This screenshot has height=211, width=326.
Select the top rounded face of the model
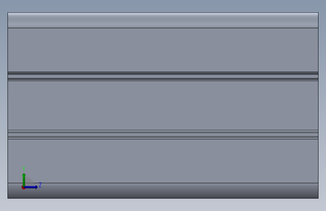(163, 20)
